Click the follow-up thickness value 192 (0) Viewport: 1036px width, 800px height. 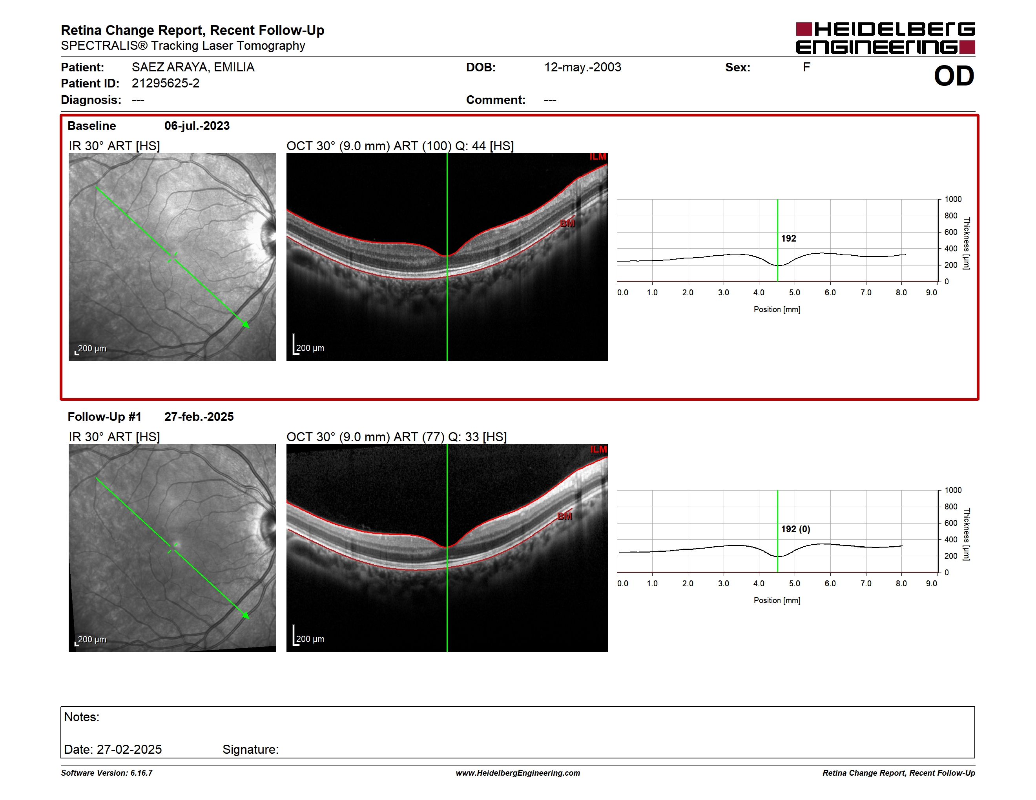coord(795,529)
